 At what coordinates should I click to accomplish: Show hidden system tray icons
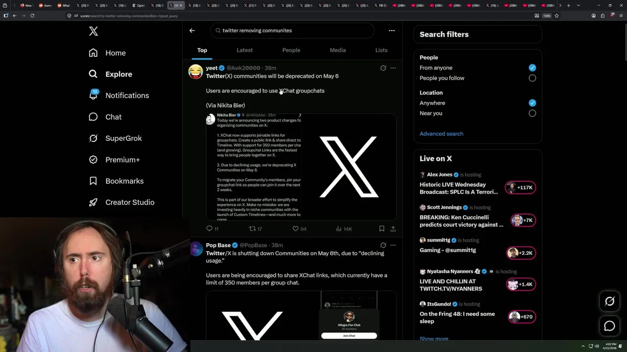pyautogui.click(x=583, y=346)
